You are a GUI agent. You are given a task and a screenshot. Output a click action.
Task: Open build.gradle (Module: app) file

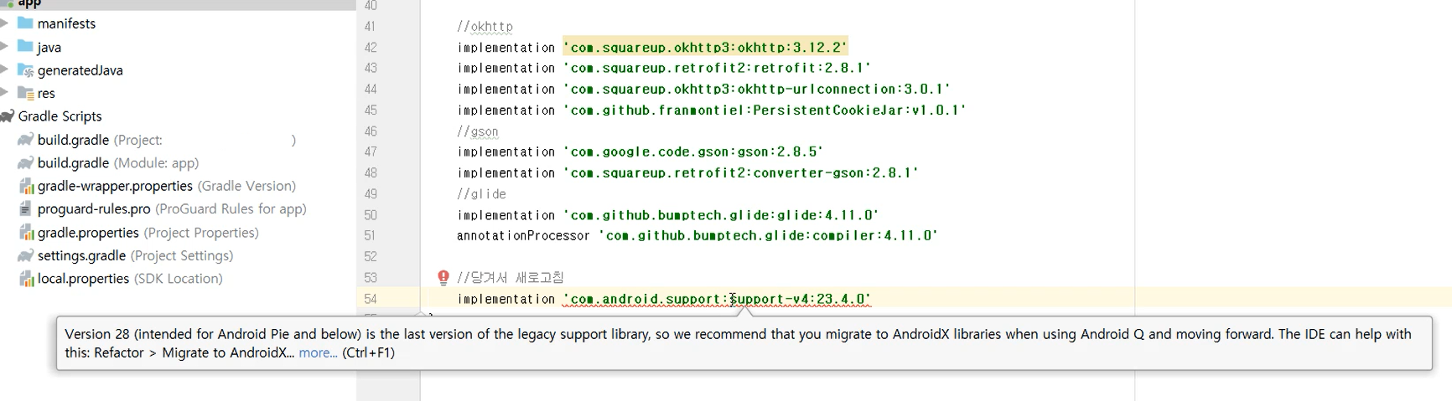(117, 162)
